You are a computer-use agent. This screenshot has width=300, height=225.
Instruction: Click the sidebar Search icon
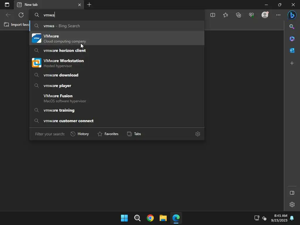292,27
